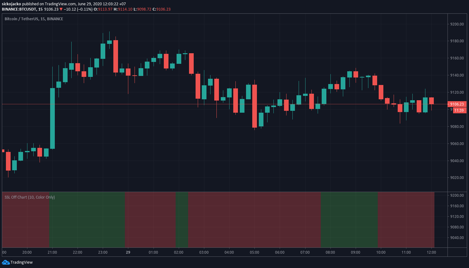The image size is (469, 268).
Task: Click the open value O:9113.97
Action: click(103, 9)
